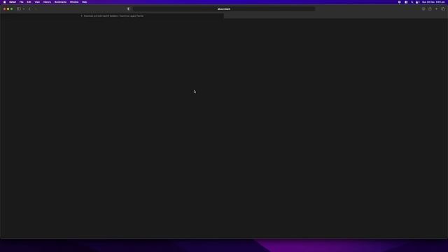This screenshot has height=252, width=448.
Task: Open the File menu
Action: click(22, 2)
